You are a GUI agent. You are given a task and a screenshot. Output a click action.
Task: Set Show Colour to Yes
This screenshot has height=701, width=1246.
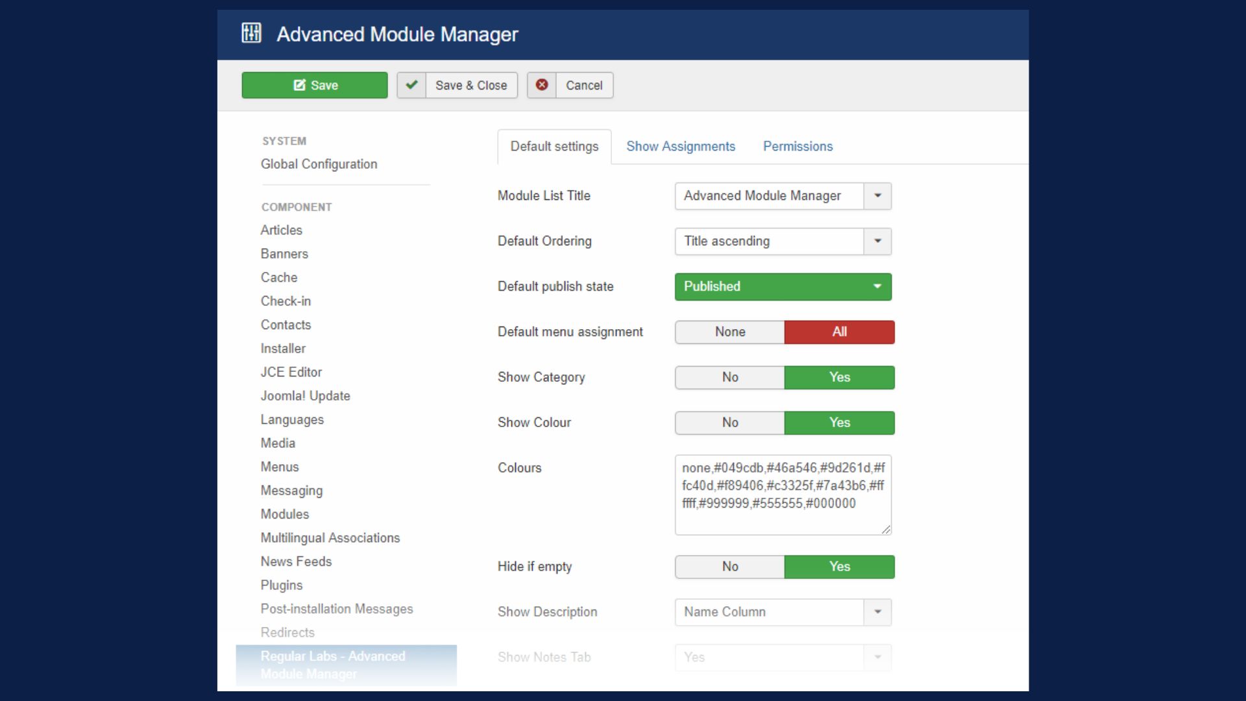(x=839, y=423)
